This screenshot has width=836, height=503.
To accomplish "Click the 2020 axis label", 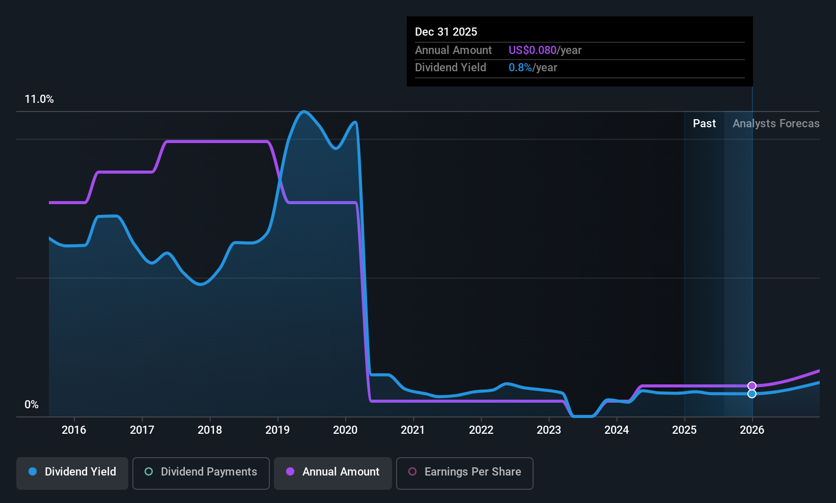I will click(345, 430).
